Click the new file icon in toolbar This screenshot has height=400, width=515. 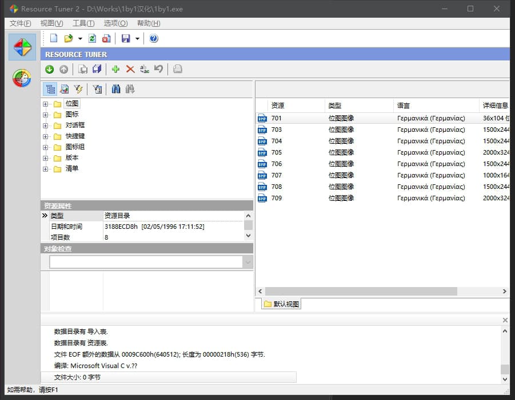tap(54, 38)
